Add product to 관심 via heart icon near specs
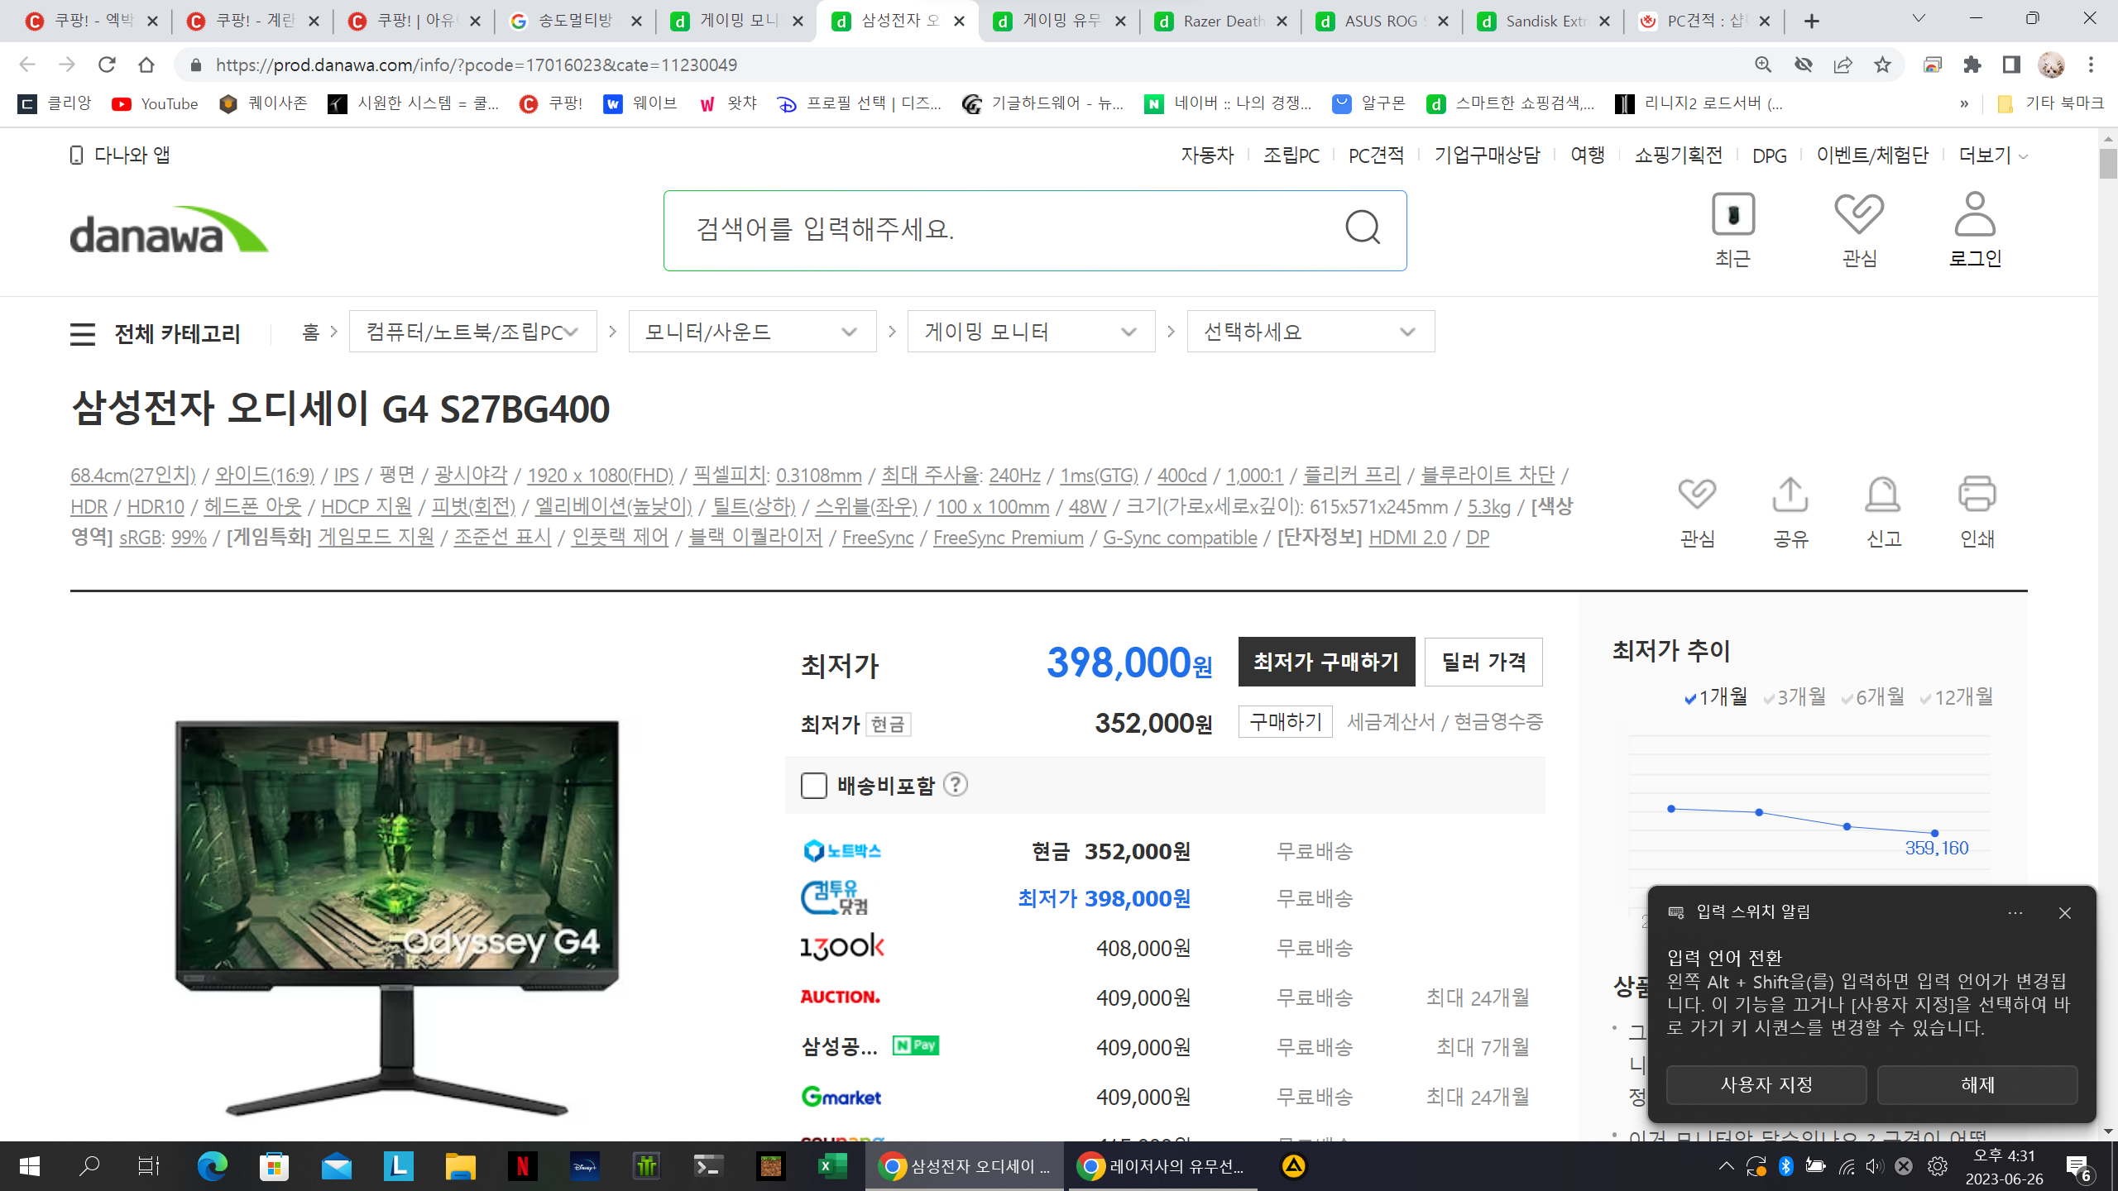Viewport: 2118px width, 1191px height. pyautogui.click(x=1697, y=495)
